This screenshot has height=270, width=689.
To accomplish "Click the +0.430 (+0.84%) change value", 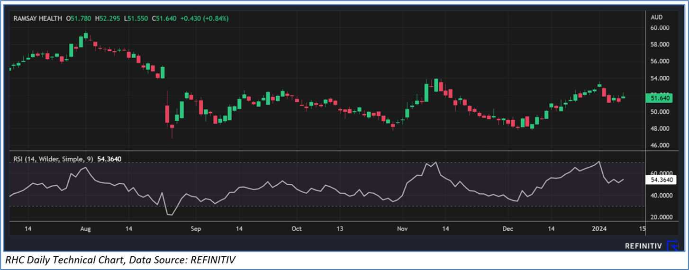I will pos(205,18).
